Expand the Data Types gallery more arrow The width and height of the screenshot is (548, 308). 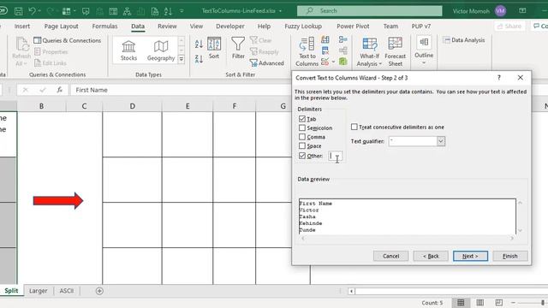181,59
